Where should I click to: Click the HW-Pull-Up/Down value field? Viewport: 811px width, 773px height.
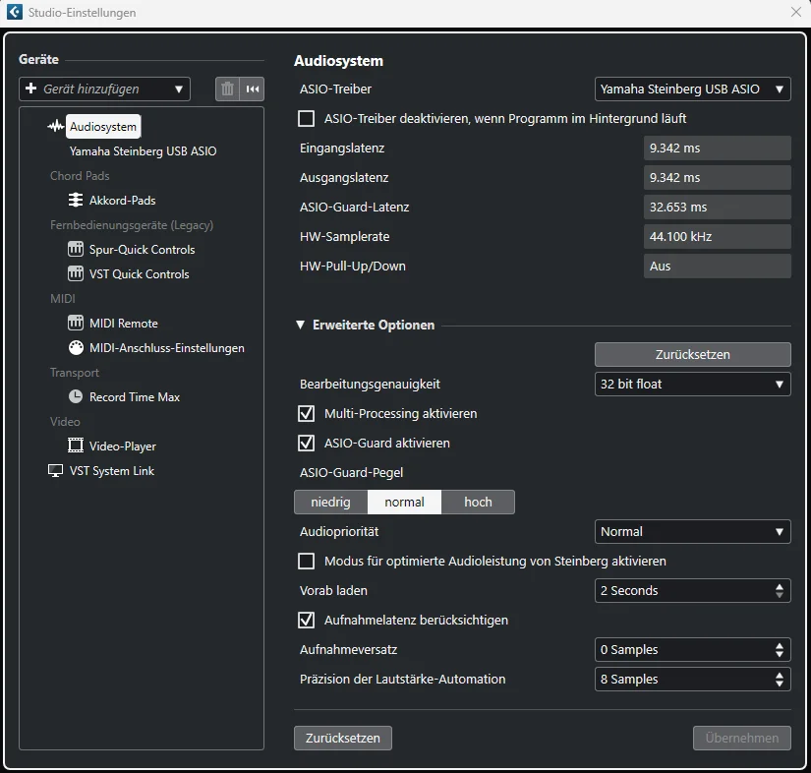pos(718,266)
